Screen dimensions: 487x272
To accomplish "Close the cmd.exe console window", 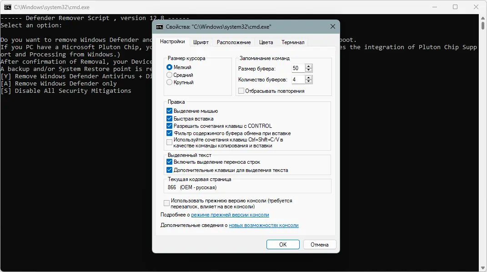I will pos(476,7).
